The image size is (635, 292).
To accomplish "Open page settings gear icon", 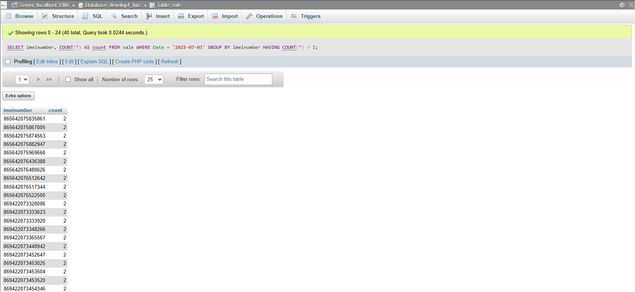I will coord(622,5).
